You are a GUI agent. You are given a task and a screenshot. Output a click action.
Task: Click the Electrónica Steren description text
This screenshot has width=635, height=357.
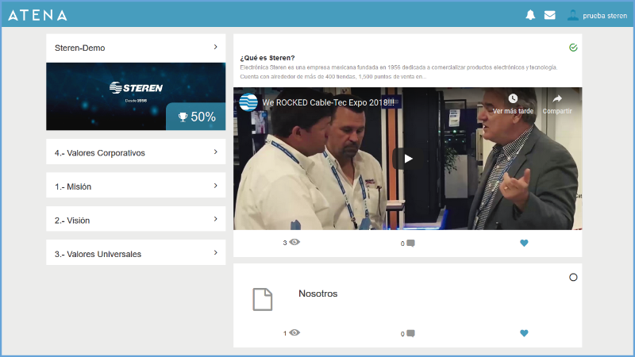(398, 72)
